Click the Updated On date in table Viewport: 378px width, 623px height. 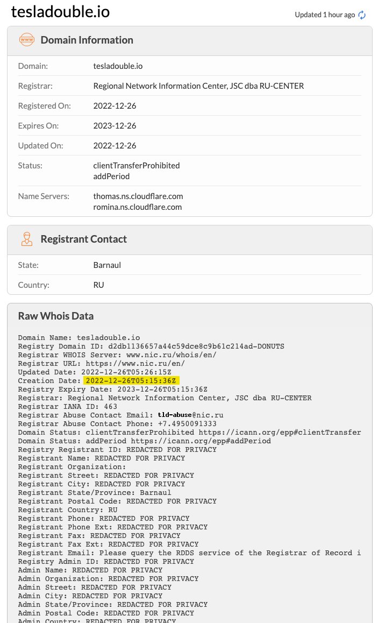[115, 145]
